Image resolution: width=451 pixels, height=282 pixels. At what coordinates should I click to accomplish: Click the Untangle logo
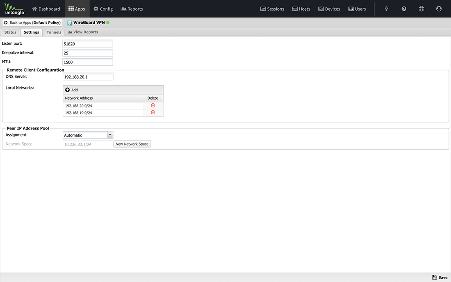coord(14,9)
